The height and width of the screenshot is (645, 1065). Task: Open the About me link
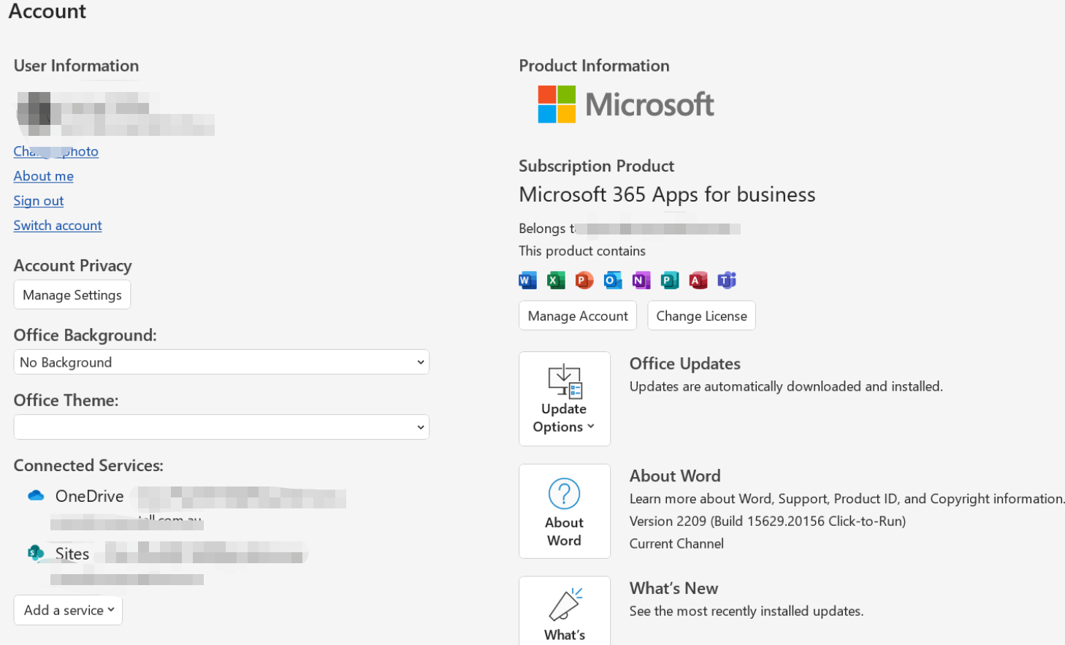click(44, 176)
